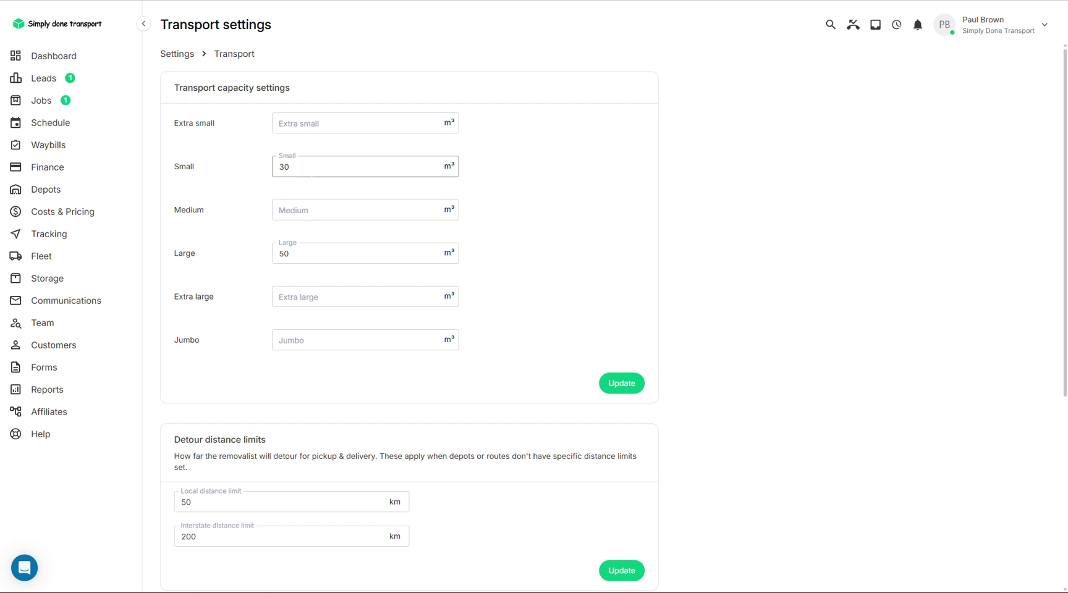Click the Local distance limit field

[291, 502]
